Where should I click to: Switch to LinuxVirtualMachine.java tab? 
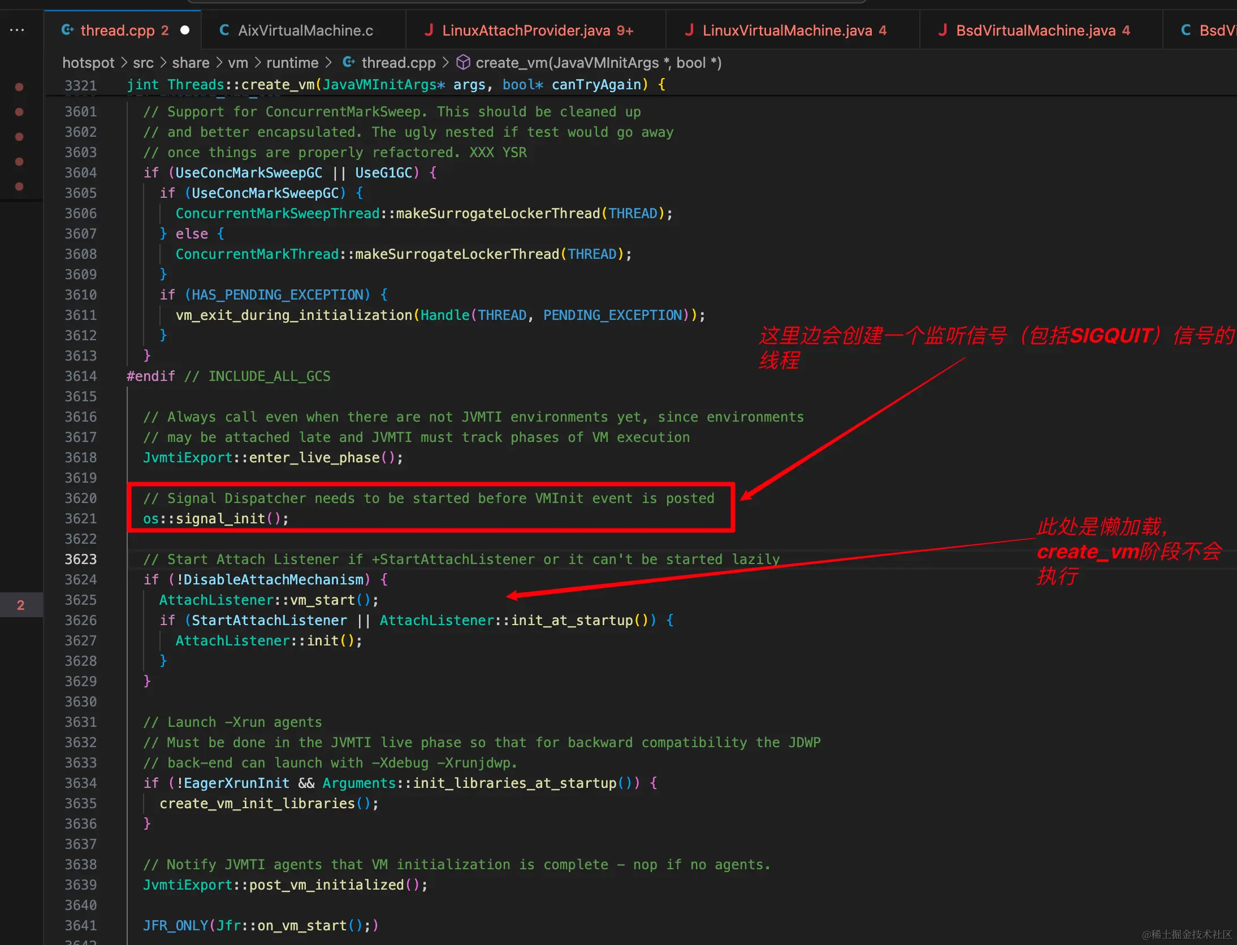[x=787, y=31]
